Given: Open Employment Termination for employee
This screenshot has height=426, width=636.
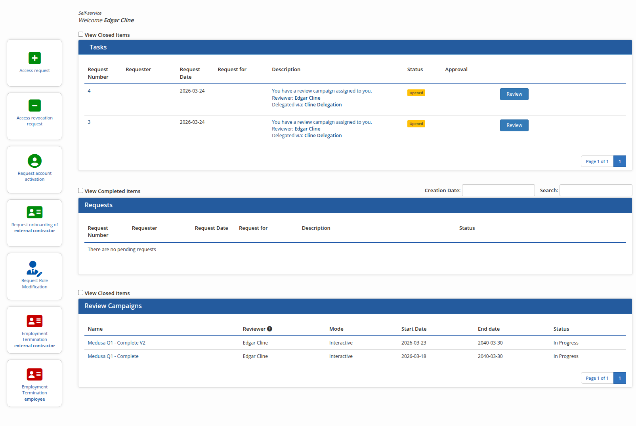Looking at the screenshot, I should click(34, 383).
